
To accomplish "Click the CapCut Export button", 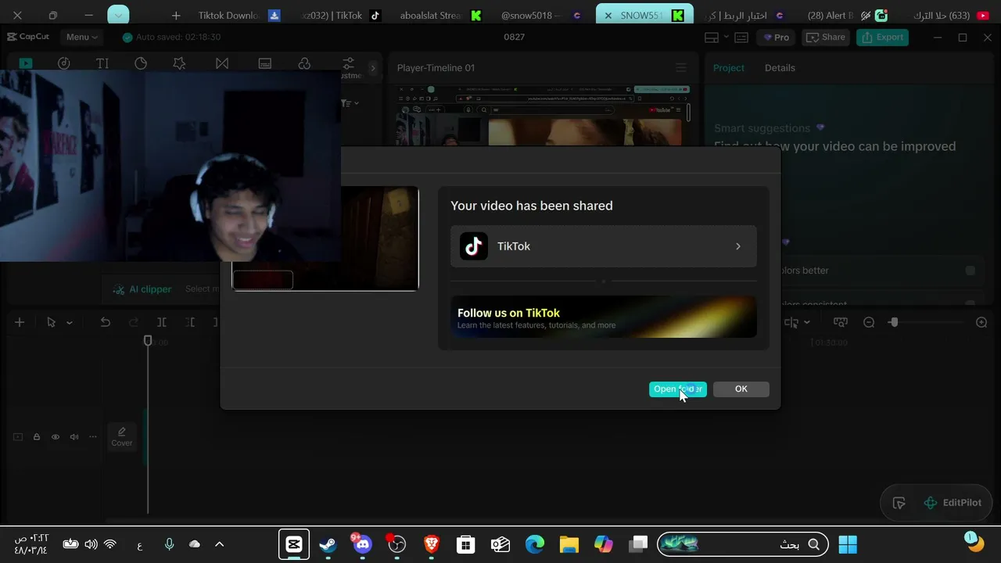I will [x=882, y=37].
